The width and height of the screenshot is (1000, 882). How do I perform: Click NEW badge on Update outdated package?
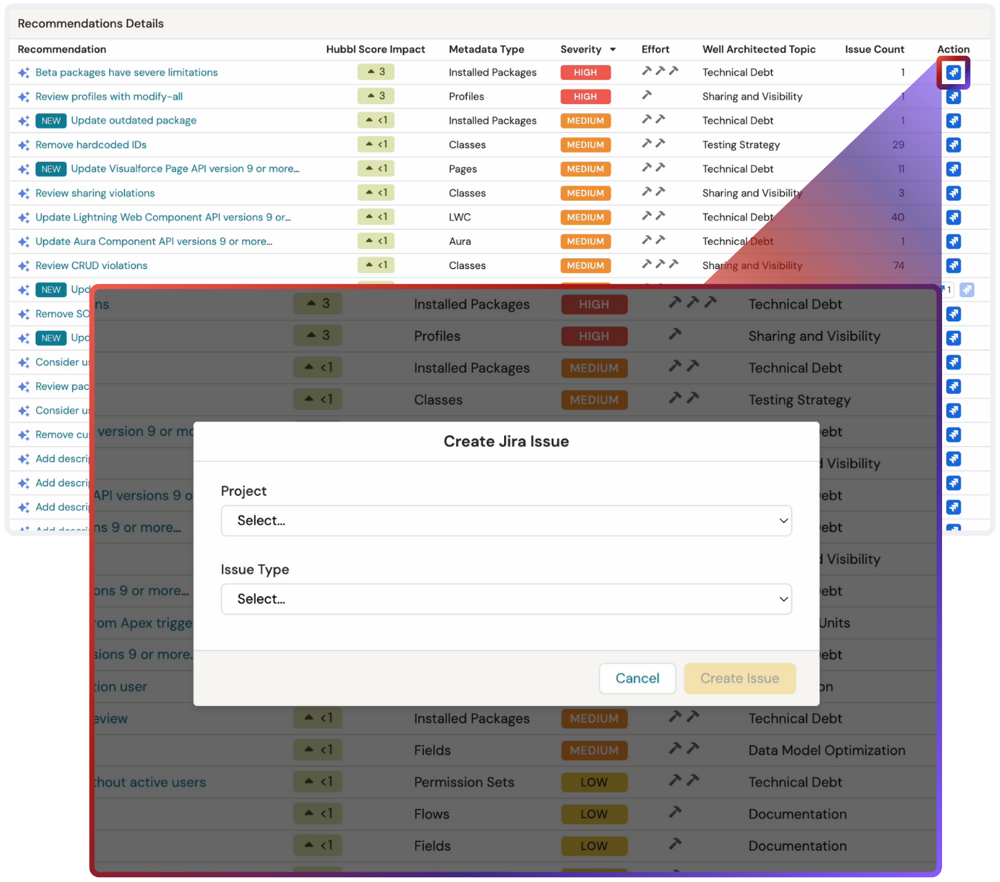coord(51,121)
